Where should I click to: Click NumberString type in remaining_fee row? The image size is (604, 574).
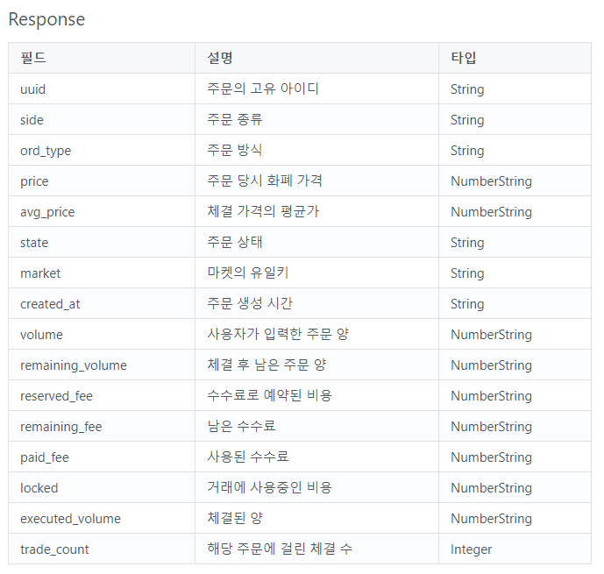click(491, 427)
